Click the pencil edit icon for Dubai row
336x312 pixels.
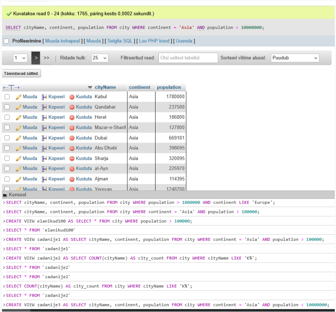(18, 138)
